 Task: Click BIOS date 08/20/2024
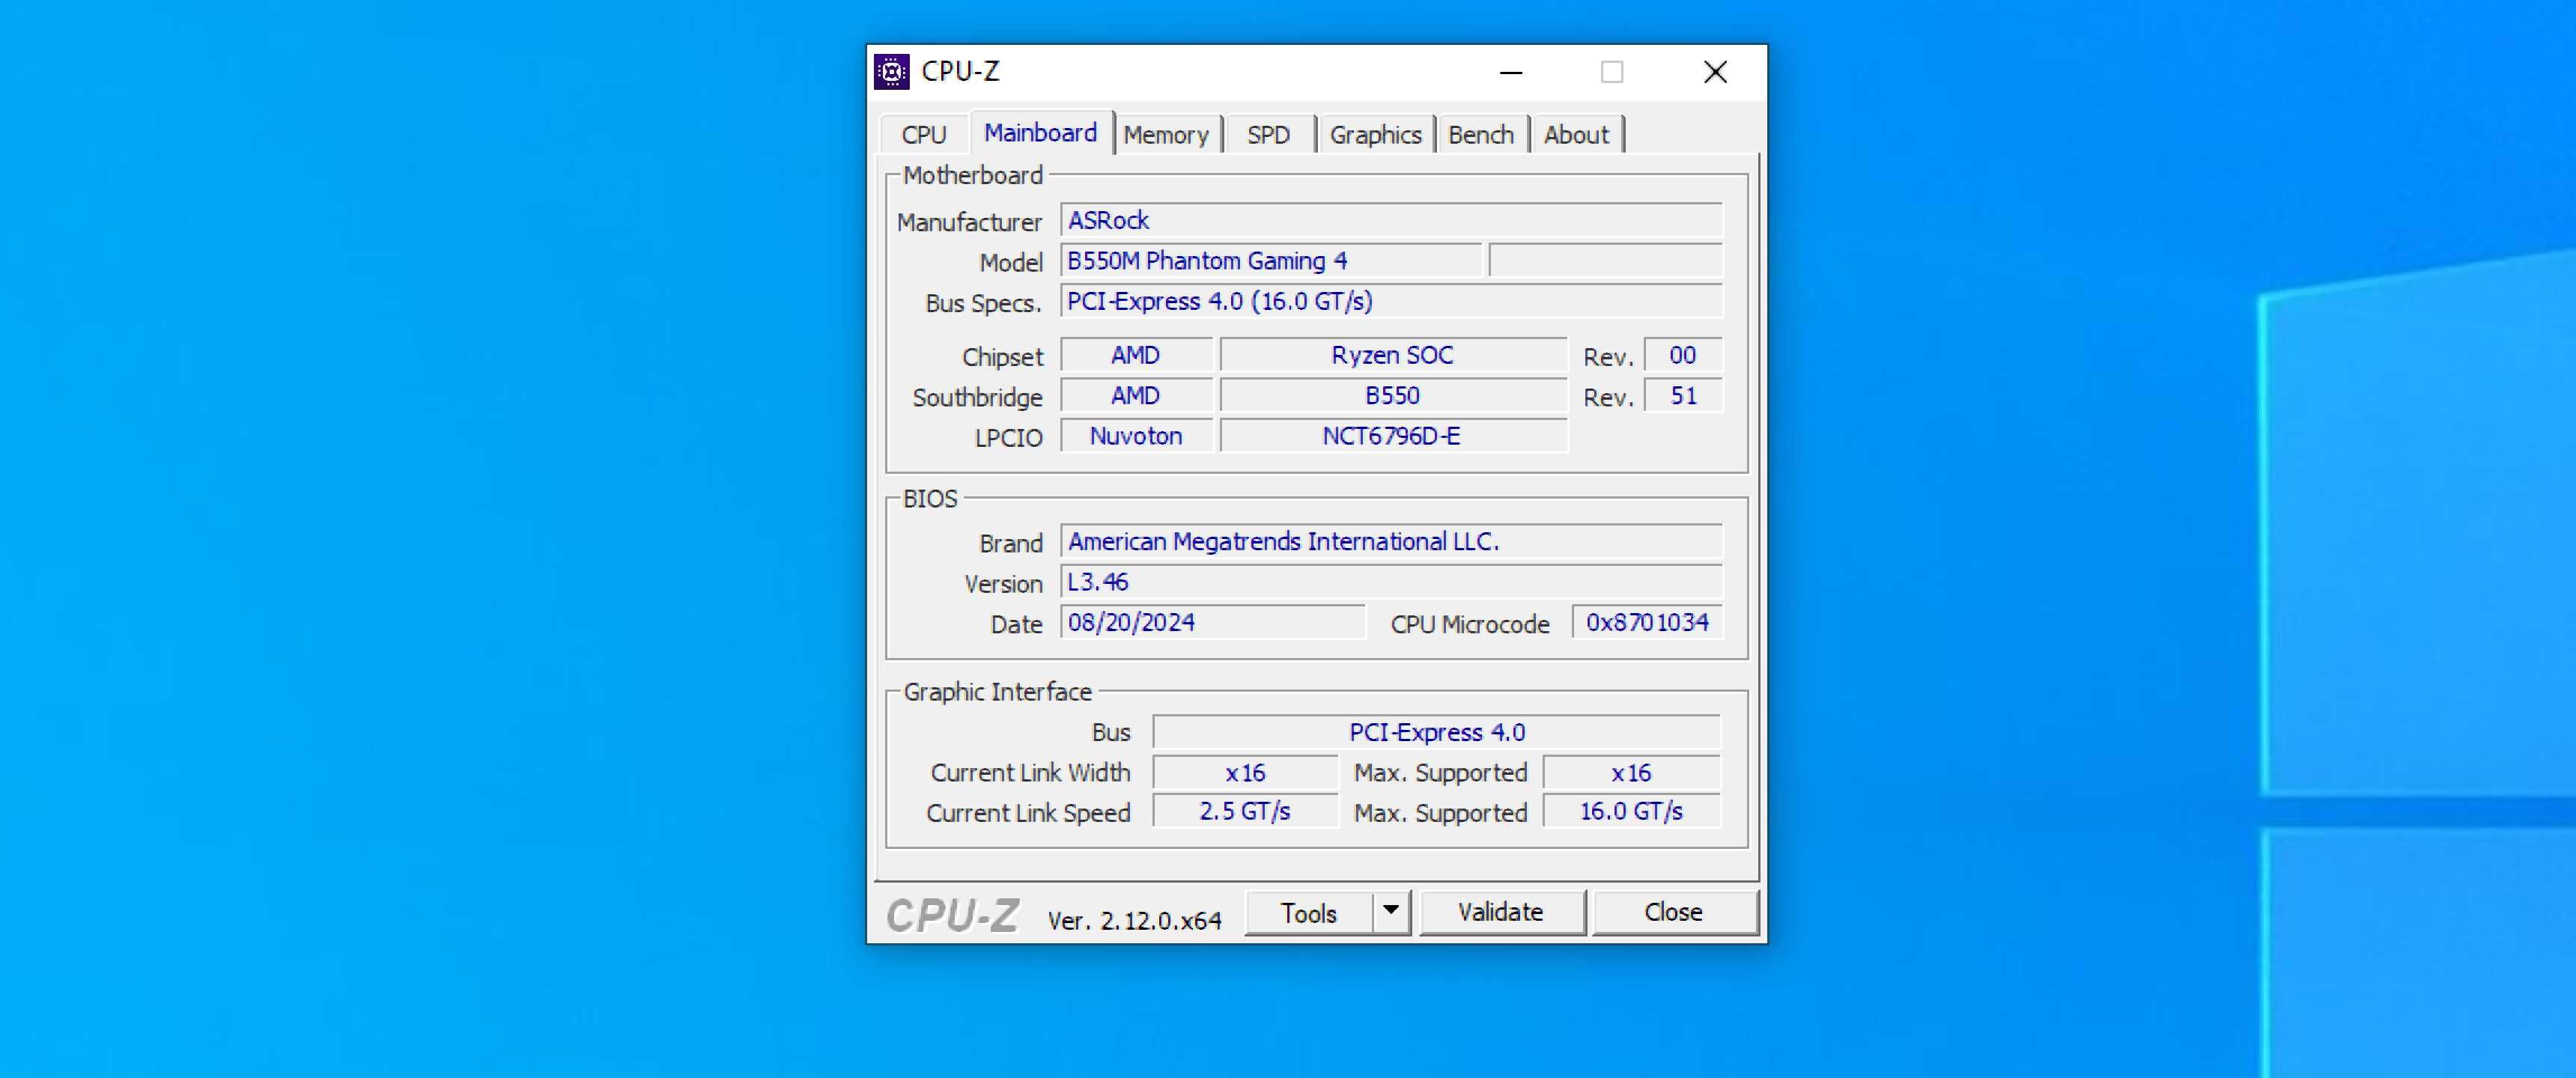click(1212, 622)
